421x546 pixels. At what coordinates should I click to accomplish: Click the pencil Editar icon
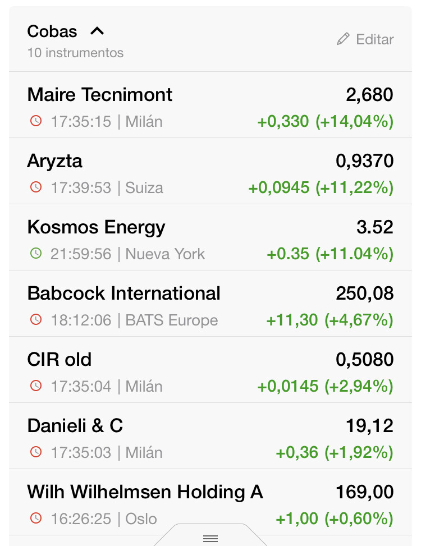tap(343, 39)
